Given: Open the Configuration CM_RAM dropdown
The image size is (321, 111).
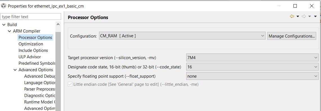Looking at the screenshot, I should 182,36.
